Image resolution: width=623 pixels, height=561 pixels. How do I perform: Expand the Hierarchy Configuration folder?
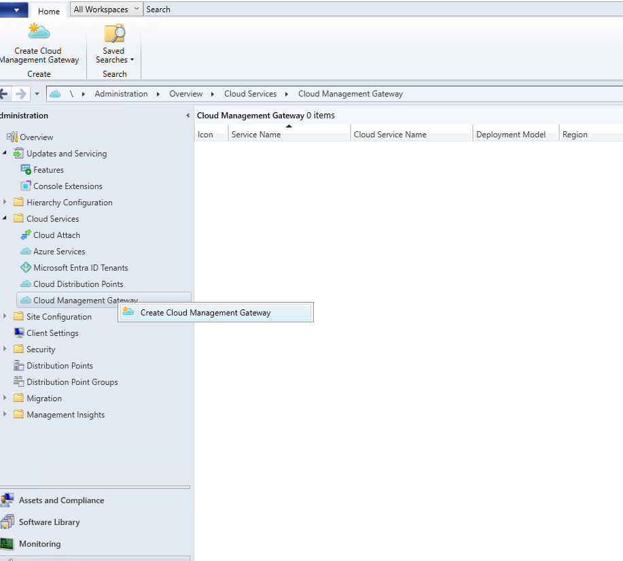[5, 203]
